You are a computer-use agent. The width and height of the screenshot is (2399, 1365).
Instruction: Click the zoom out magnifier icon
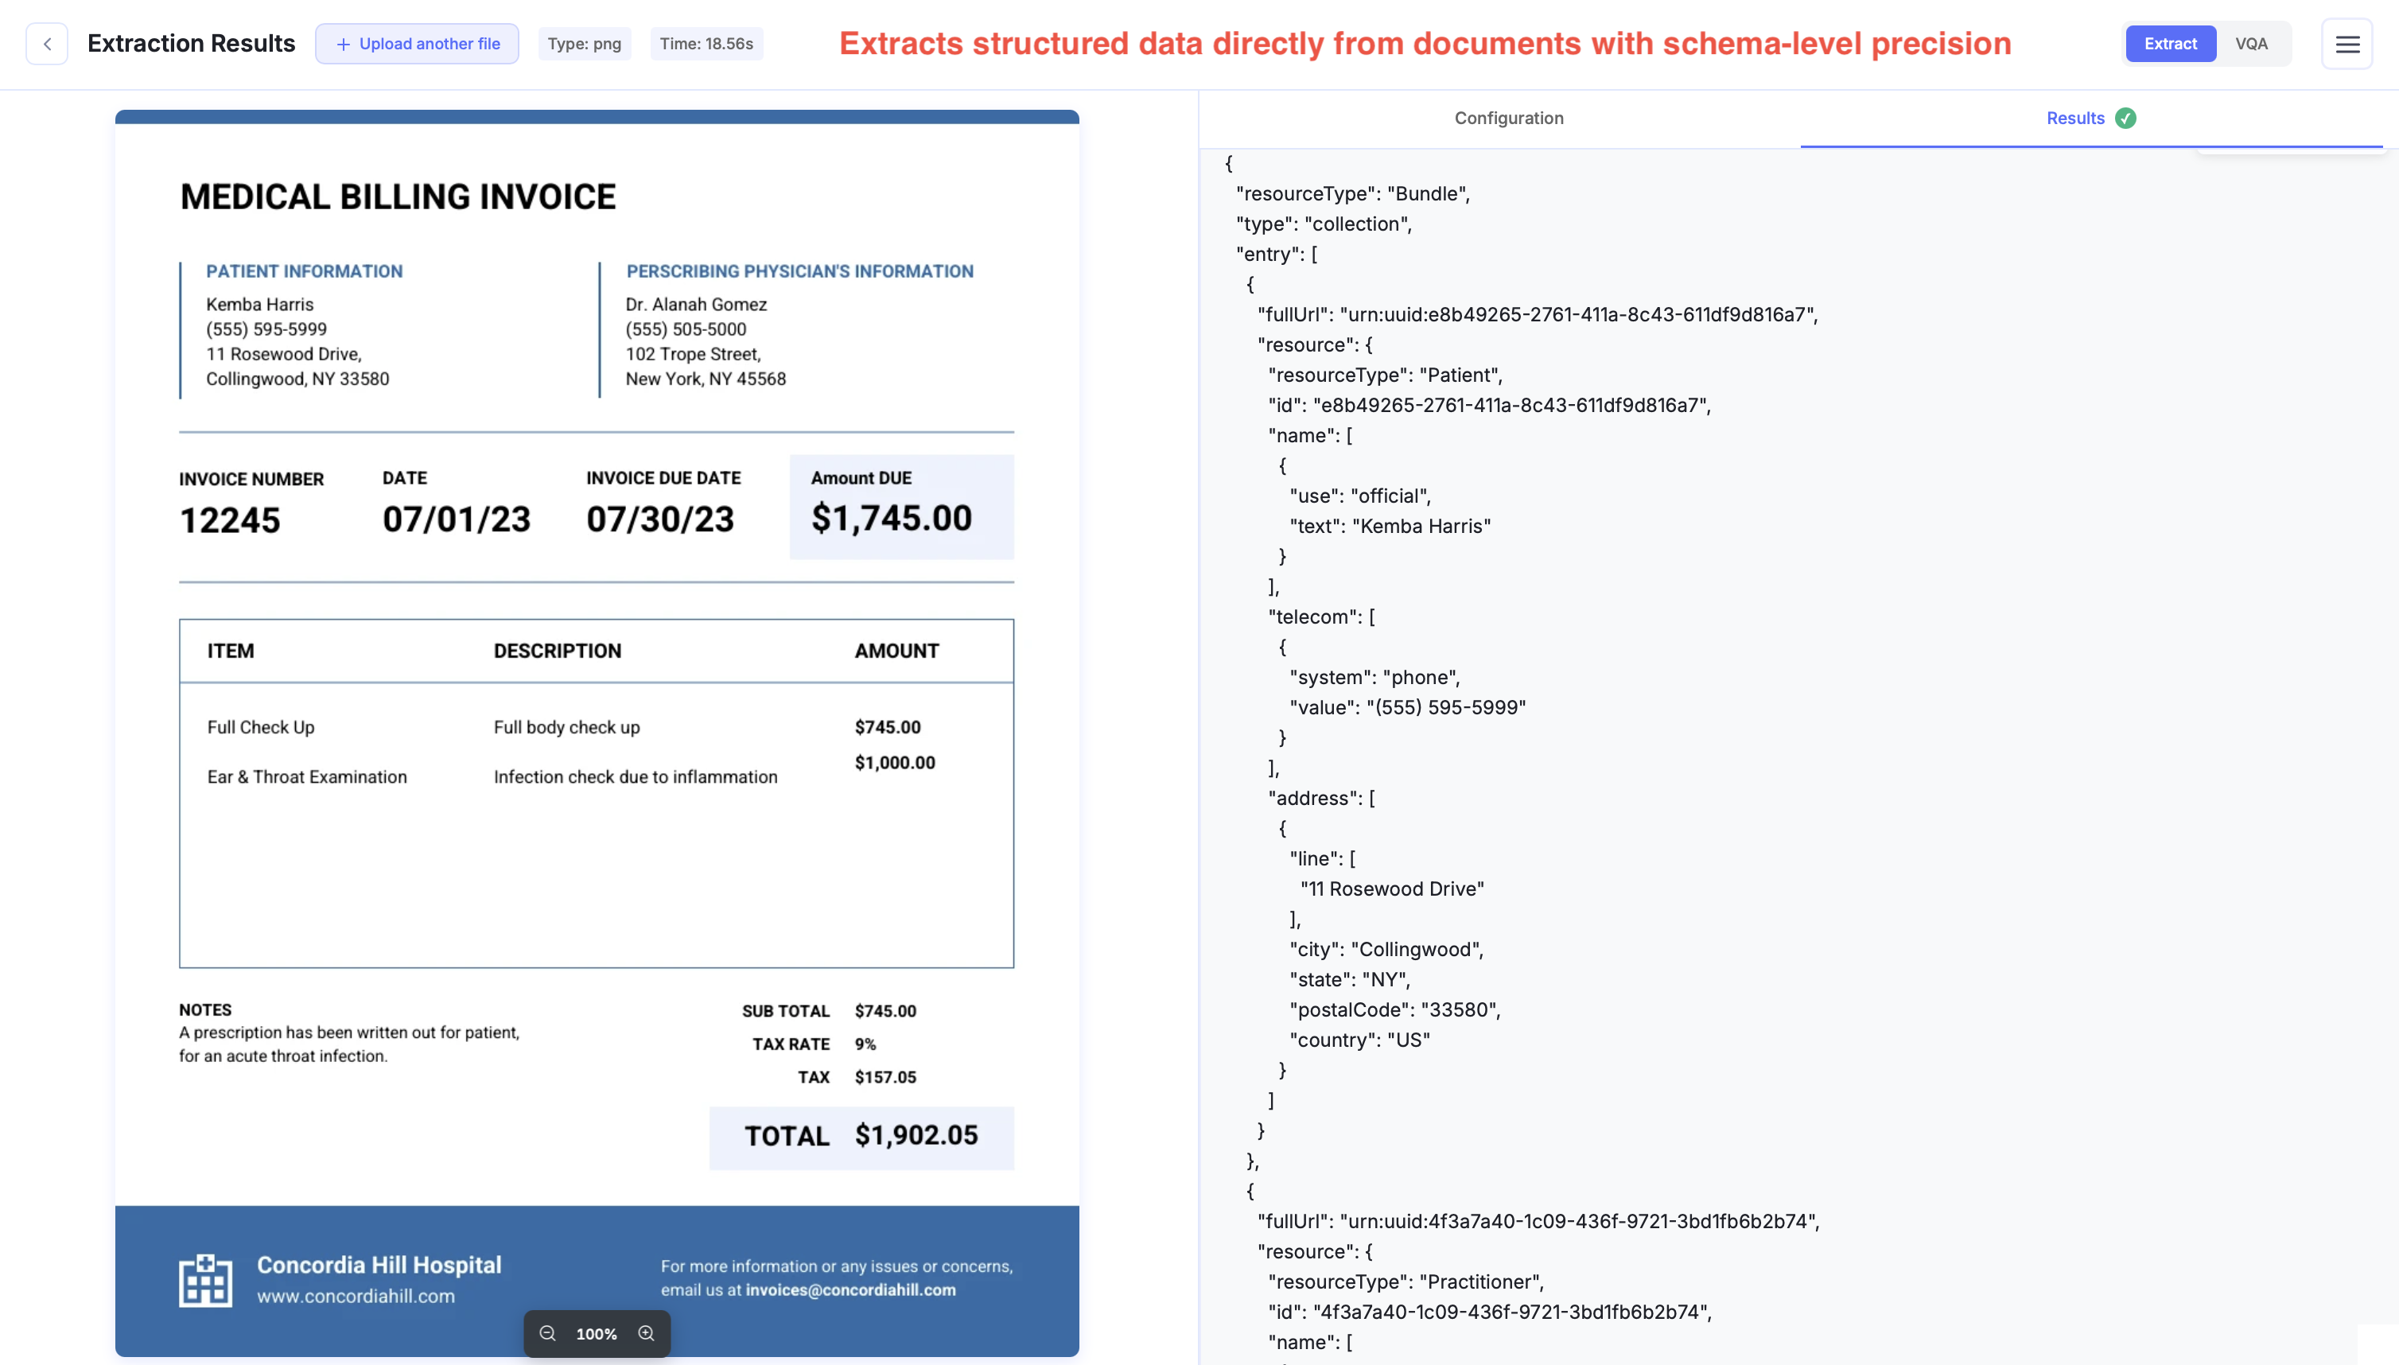(547, 1333)
